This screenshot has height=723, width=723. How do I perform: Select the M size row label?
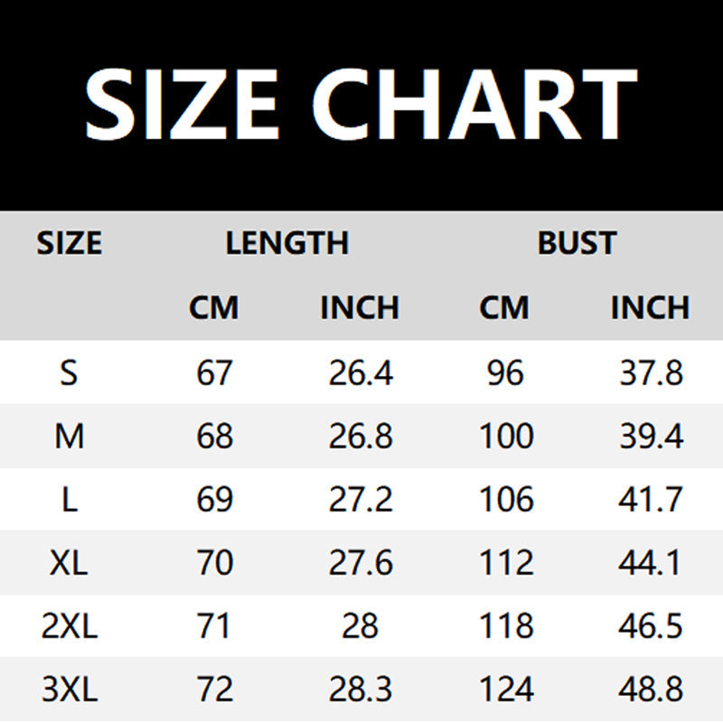click(70, 437)
